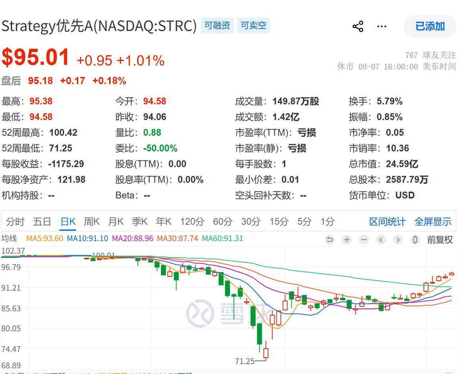This screenshot has width=476, height=374.
Task: Switch to the 60分 interval tab
Action: coord(223,222)
